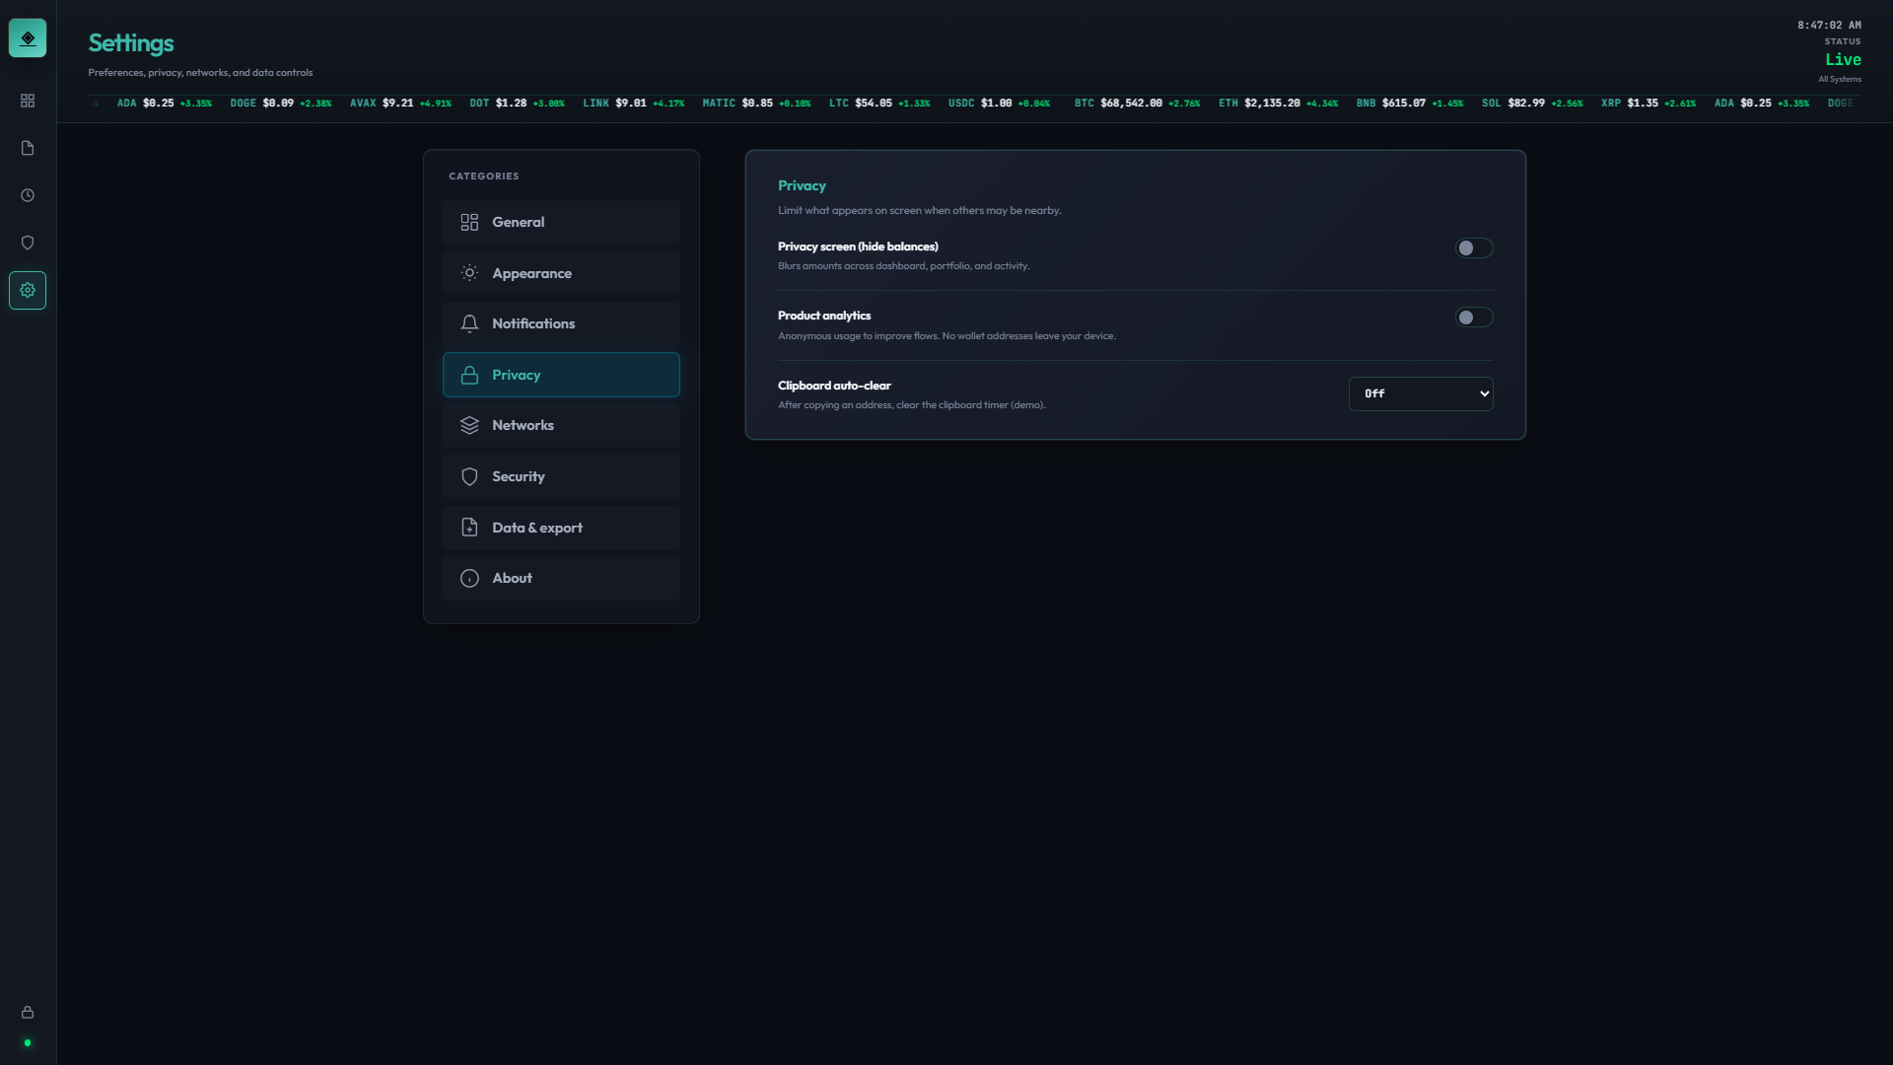
Task: Open the clock history icon in sidebar
Action: tap(28, 195)
